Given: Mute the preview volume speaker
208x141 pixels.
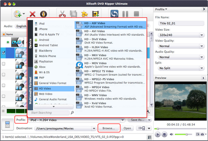Looking at the screenshot, I should coord(171,134).
